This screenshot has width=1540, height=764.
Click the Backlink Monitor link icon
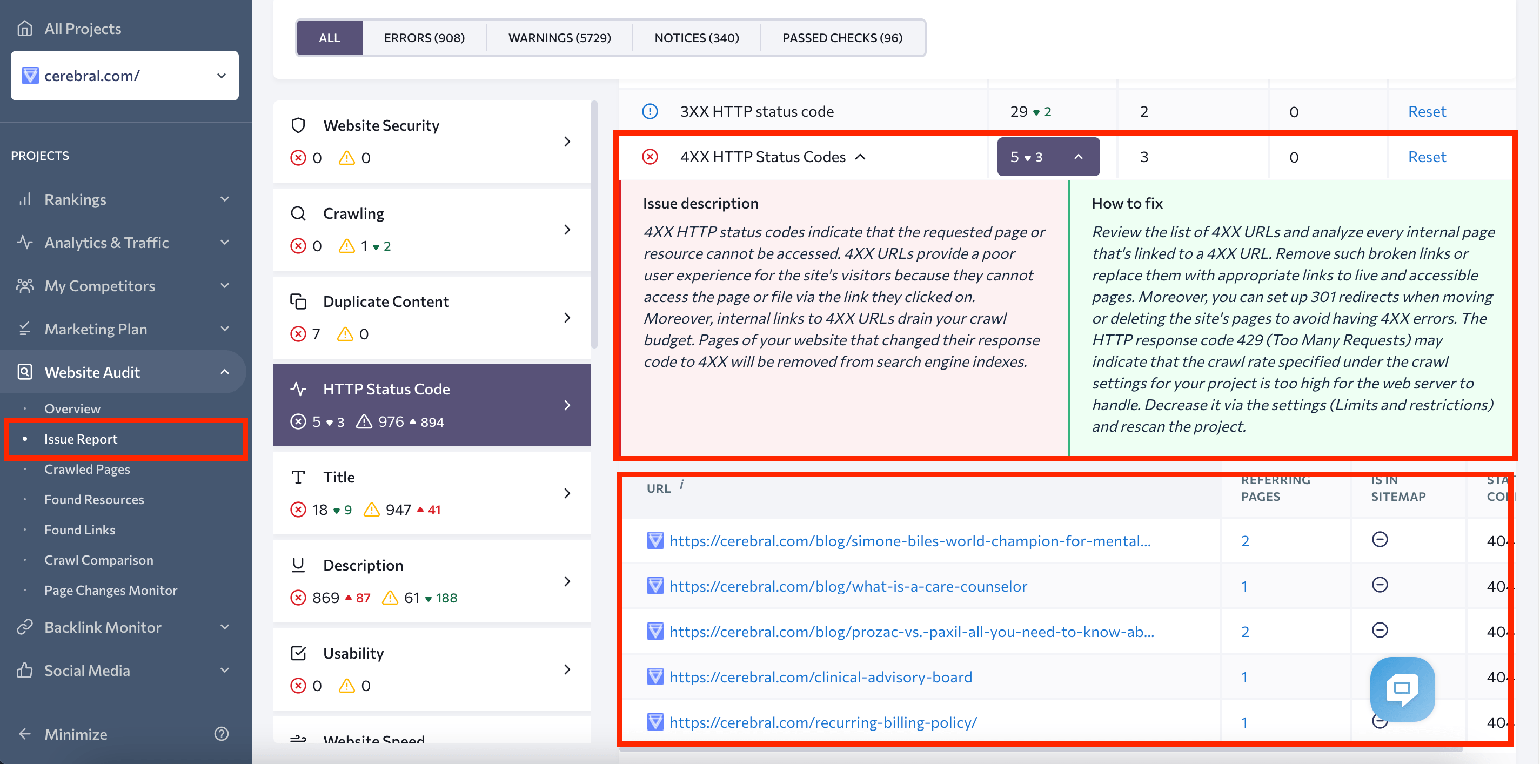(x=24, y=627)
